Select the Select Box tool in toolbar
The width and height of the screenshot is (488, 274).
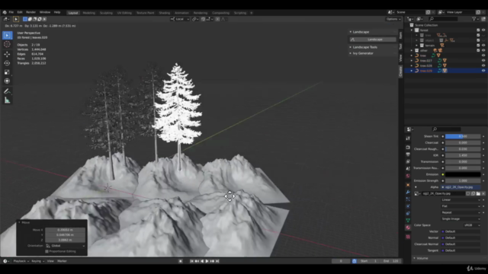[x=7, y=35]
